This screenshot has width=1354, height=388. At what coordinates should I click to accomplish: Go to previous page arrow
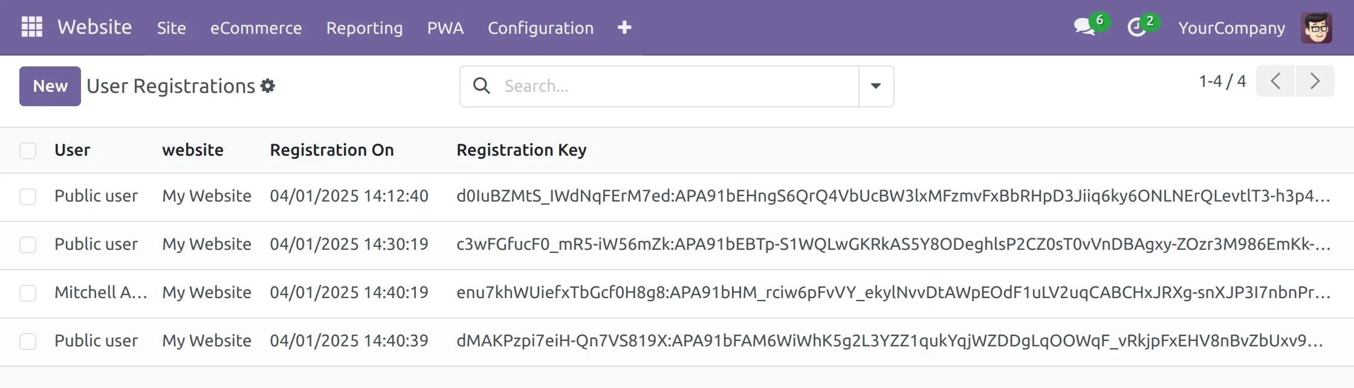pyautogui.click(x=1275, y=81)
